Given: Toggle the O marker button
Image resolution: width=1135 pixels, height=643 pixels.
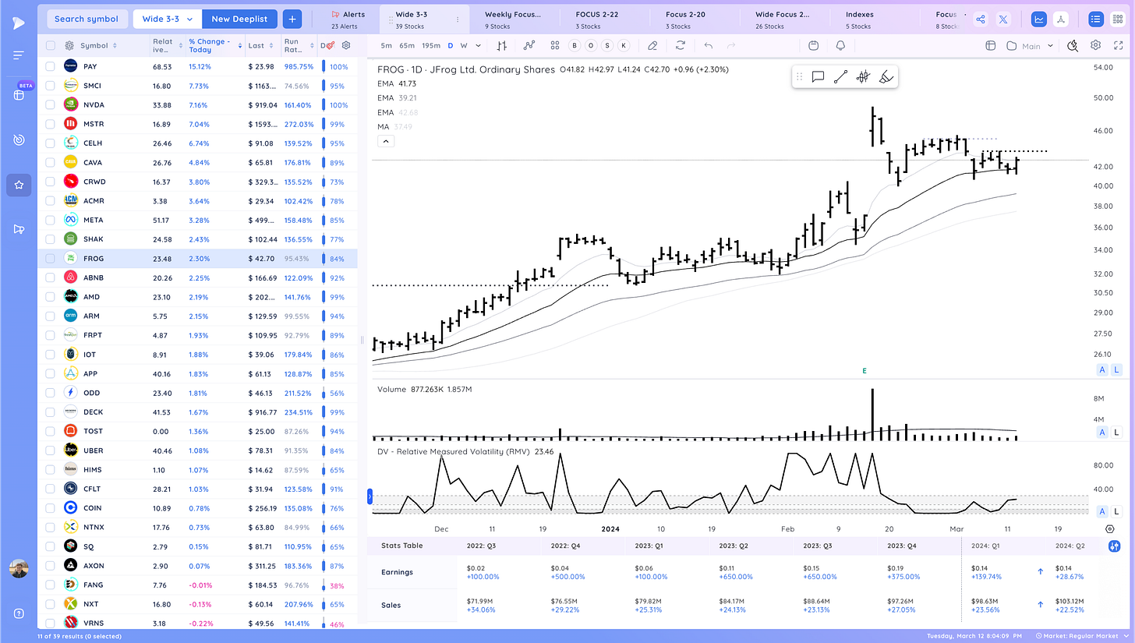Looking at the screenshot, I should [x=591, y=45].
